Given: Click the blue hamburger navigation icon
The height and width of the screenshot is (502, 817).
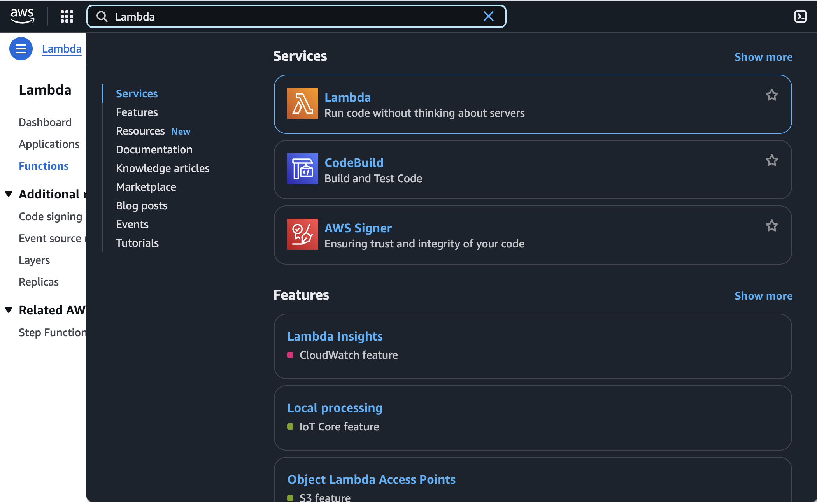Looking at the screenshot, I should pyautogui.click(x=21, y=49).
